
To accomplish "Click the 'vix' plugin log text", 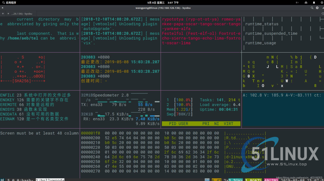I will [x=88, y=43].
